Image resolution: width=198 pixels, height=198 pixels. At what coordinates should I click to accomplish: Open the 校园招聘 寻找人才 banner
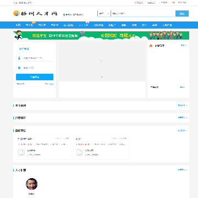144,35
